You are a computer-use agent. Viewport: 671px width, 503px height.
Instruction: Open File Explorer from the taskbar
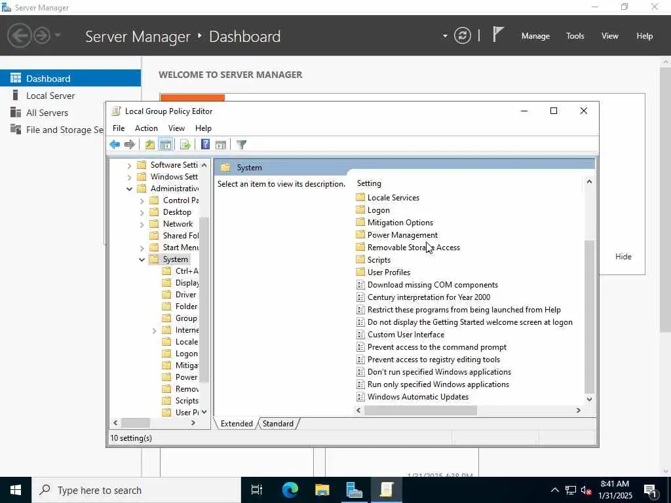(x=322, y=490)
